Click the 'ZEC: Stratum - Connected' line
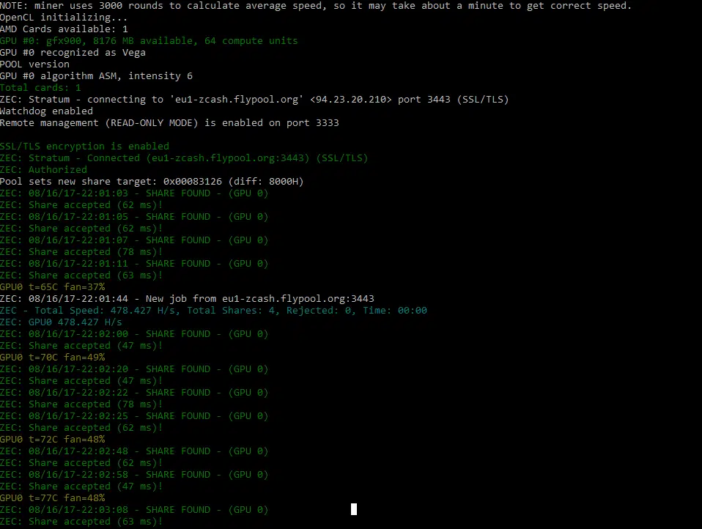This screenshot has height=529, width=702. pyautogui.click(x=184, y=158)
